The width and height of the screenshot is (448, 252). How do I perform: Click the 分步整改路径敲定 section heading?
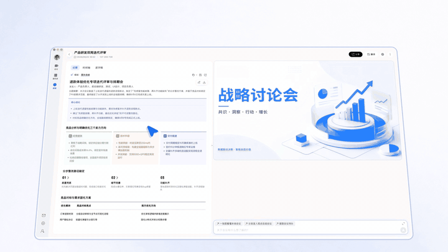(x=73, y=171)
